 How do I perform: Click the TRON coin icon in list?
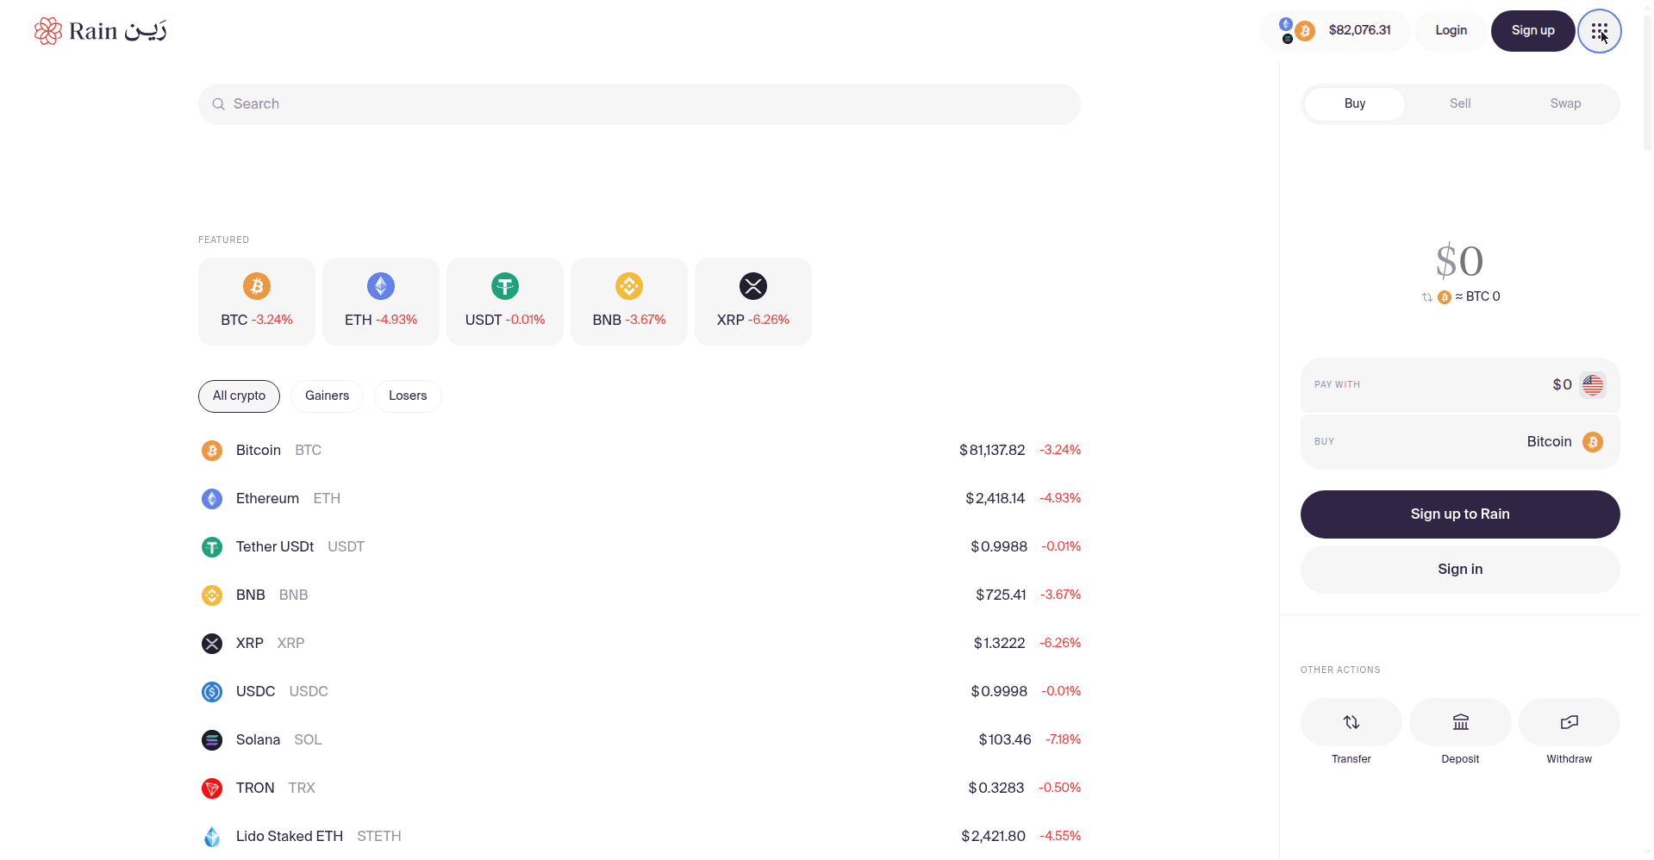[x=212, y=788]
